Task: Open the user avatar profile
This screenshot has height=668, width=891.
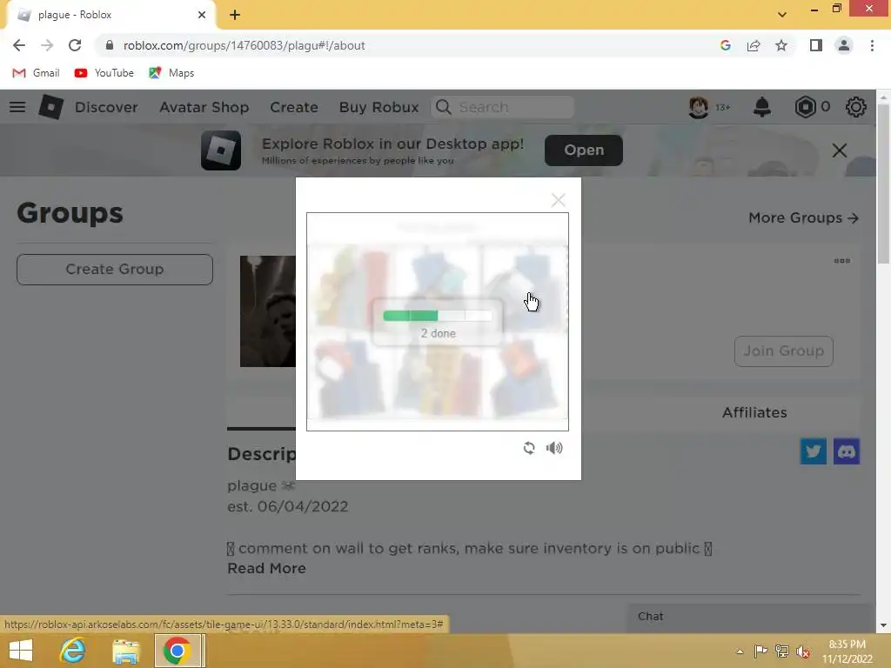Action: pos(699,107)
